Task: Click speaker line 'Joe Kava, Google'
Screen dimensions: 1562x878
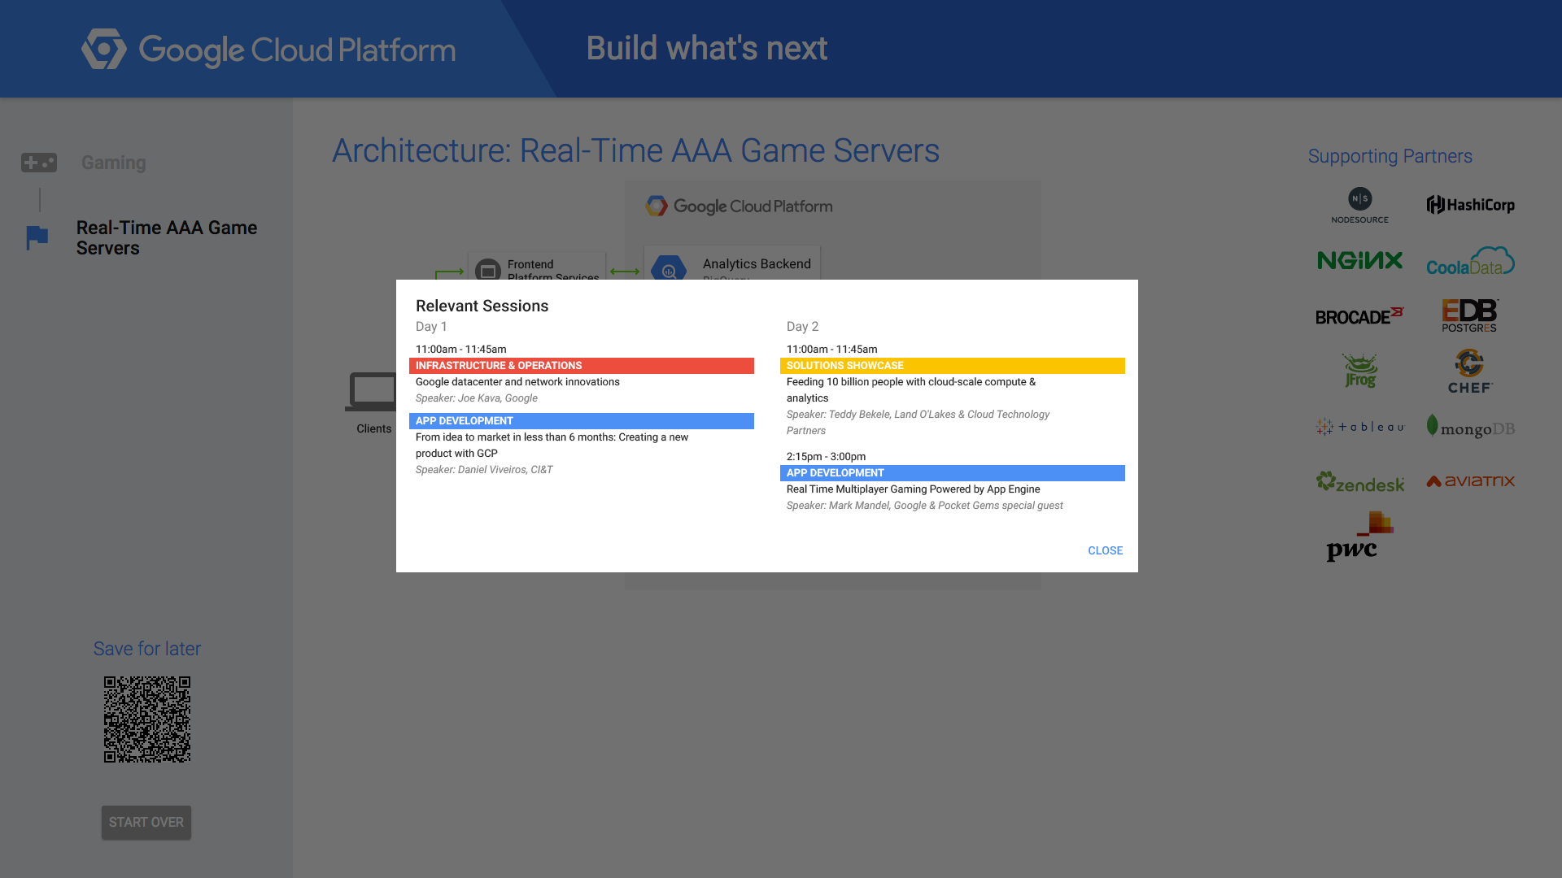Action: 477,398
